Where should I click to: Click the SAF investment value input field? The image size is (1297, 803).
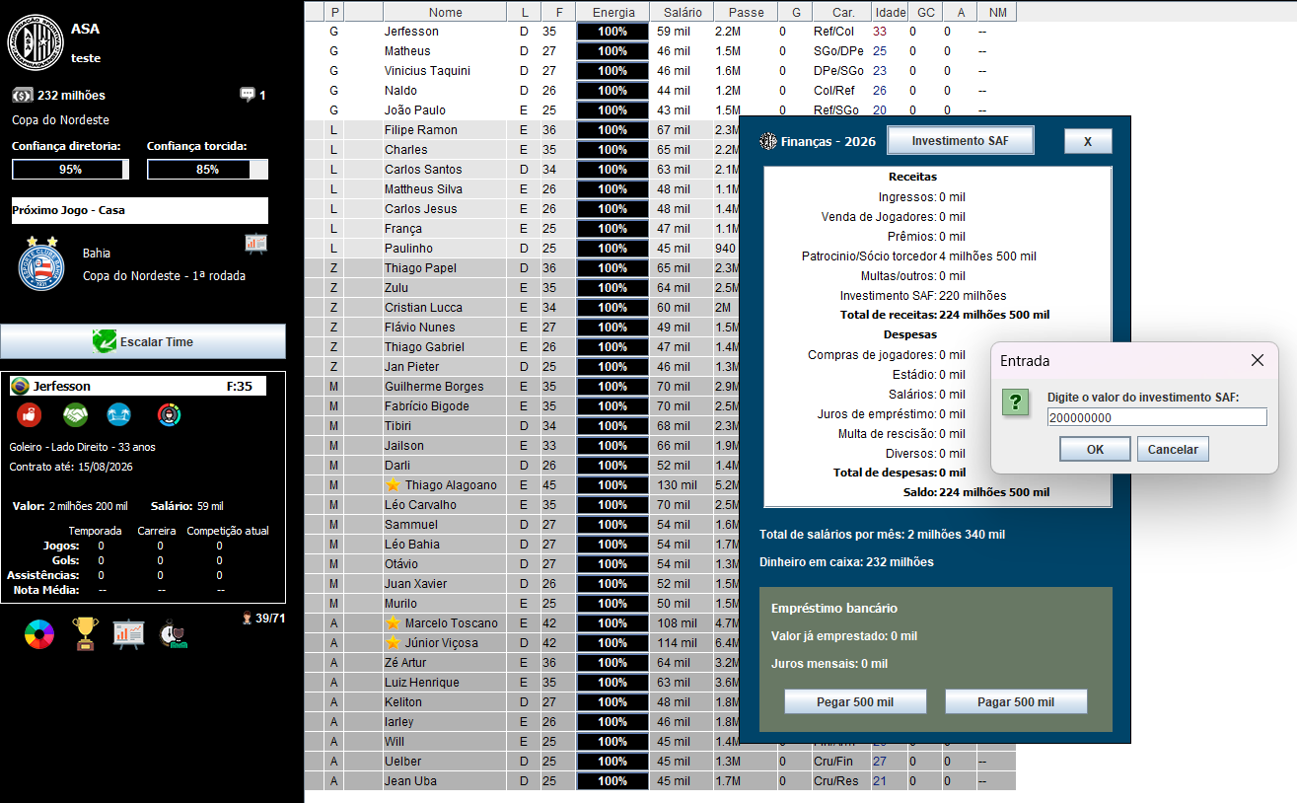coord(1156,417)
